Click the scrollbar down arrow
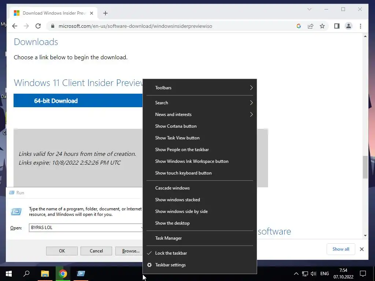Screen dimensions: 375x281 [x=365, y=236]
